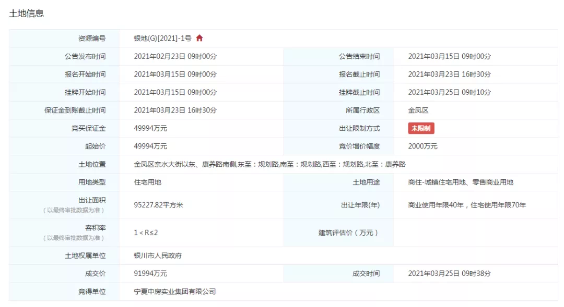564x307 pixels.
Task: Click the resource number 银地(G)[2021]-1号
Action: [x=162, y=39]
